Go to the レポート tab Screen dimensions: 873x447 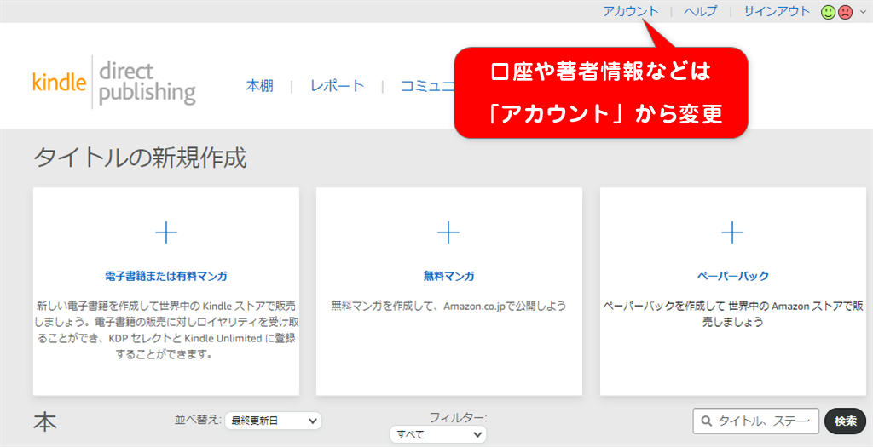[x=338, y=86]
